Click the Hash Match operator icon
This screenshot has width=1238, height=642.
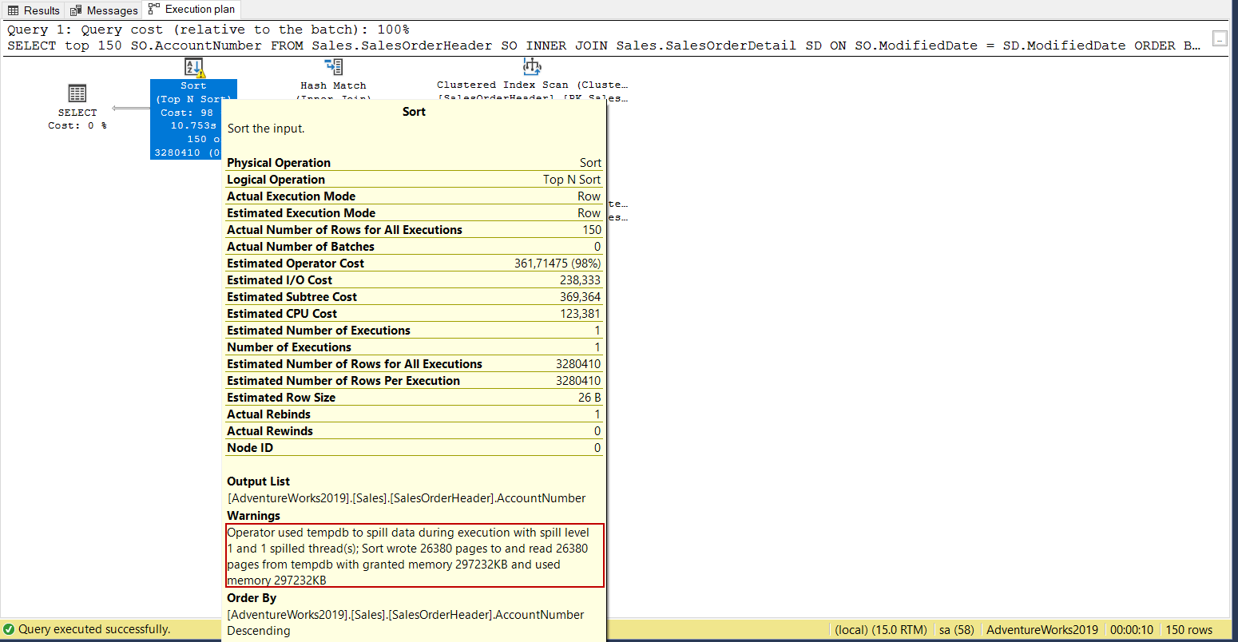click(x=333, y=68)
